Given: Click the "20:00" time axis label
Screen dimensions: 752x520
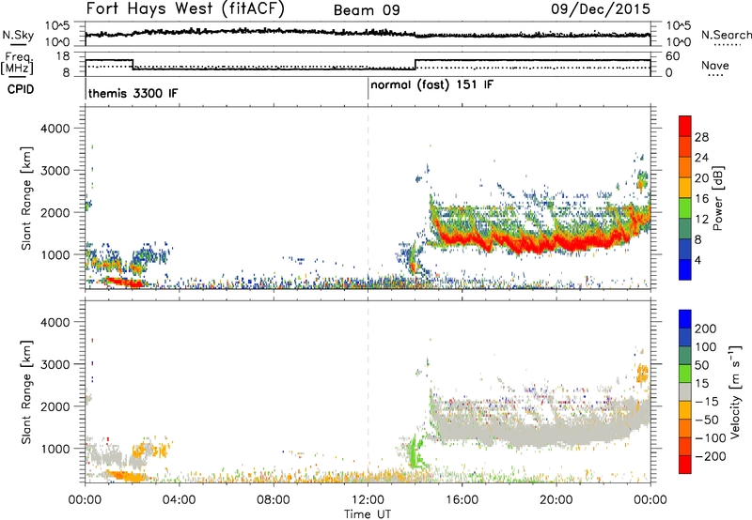Looking at the screenshot, I should 556,500.
